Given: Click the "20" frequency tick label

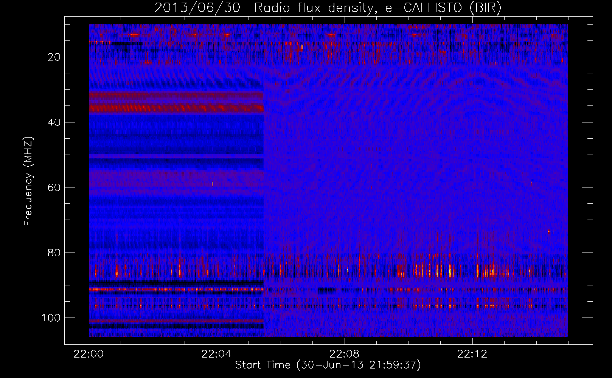Looking at the screenshot, I should 54,57.
